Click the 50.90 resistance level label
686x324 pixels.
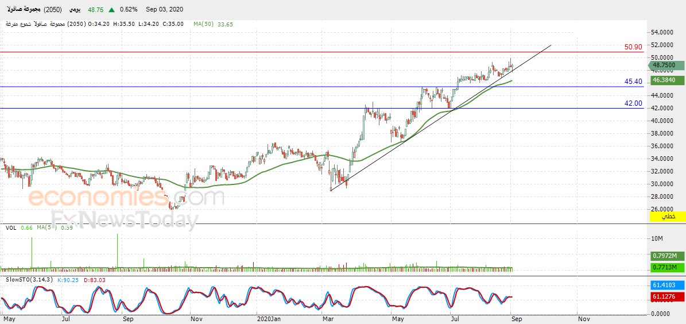click(x=633, y=47)
